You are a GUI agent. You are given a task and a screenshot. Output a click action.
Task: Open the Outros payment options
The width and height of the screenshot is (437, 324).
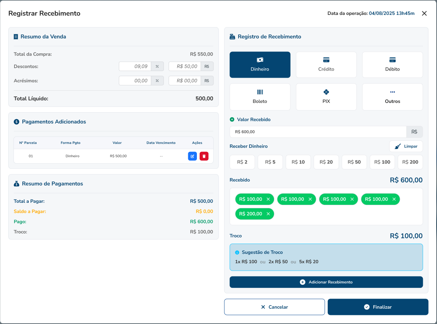392,97
